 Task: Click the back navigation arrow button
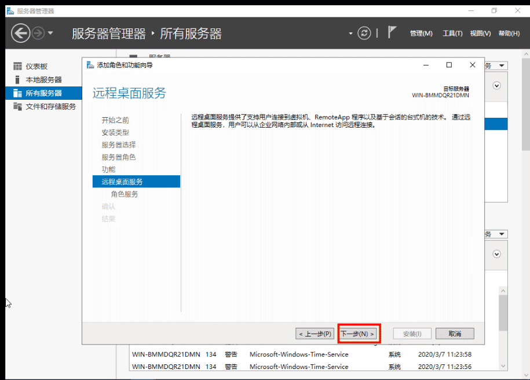pyautogui.click(x=20, y=33)
